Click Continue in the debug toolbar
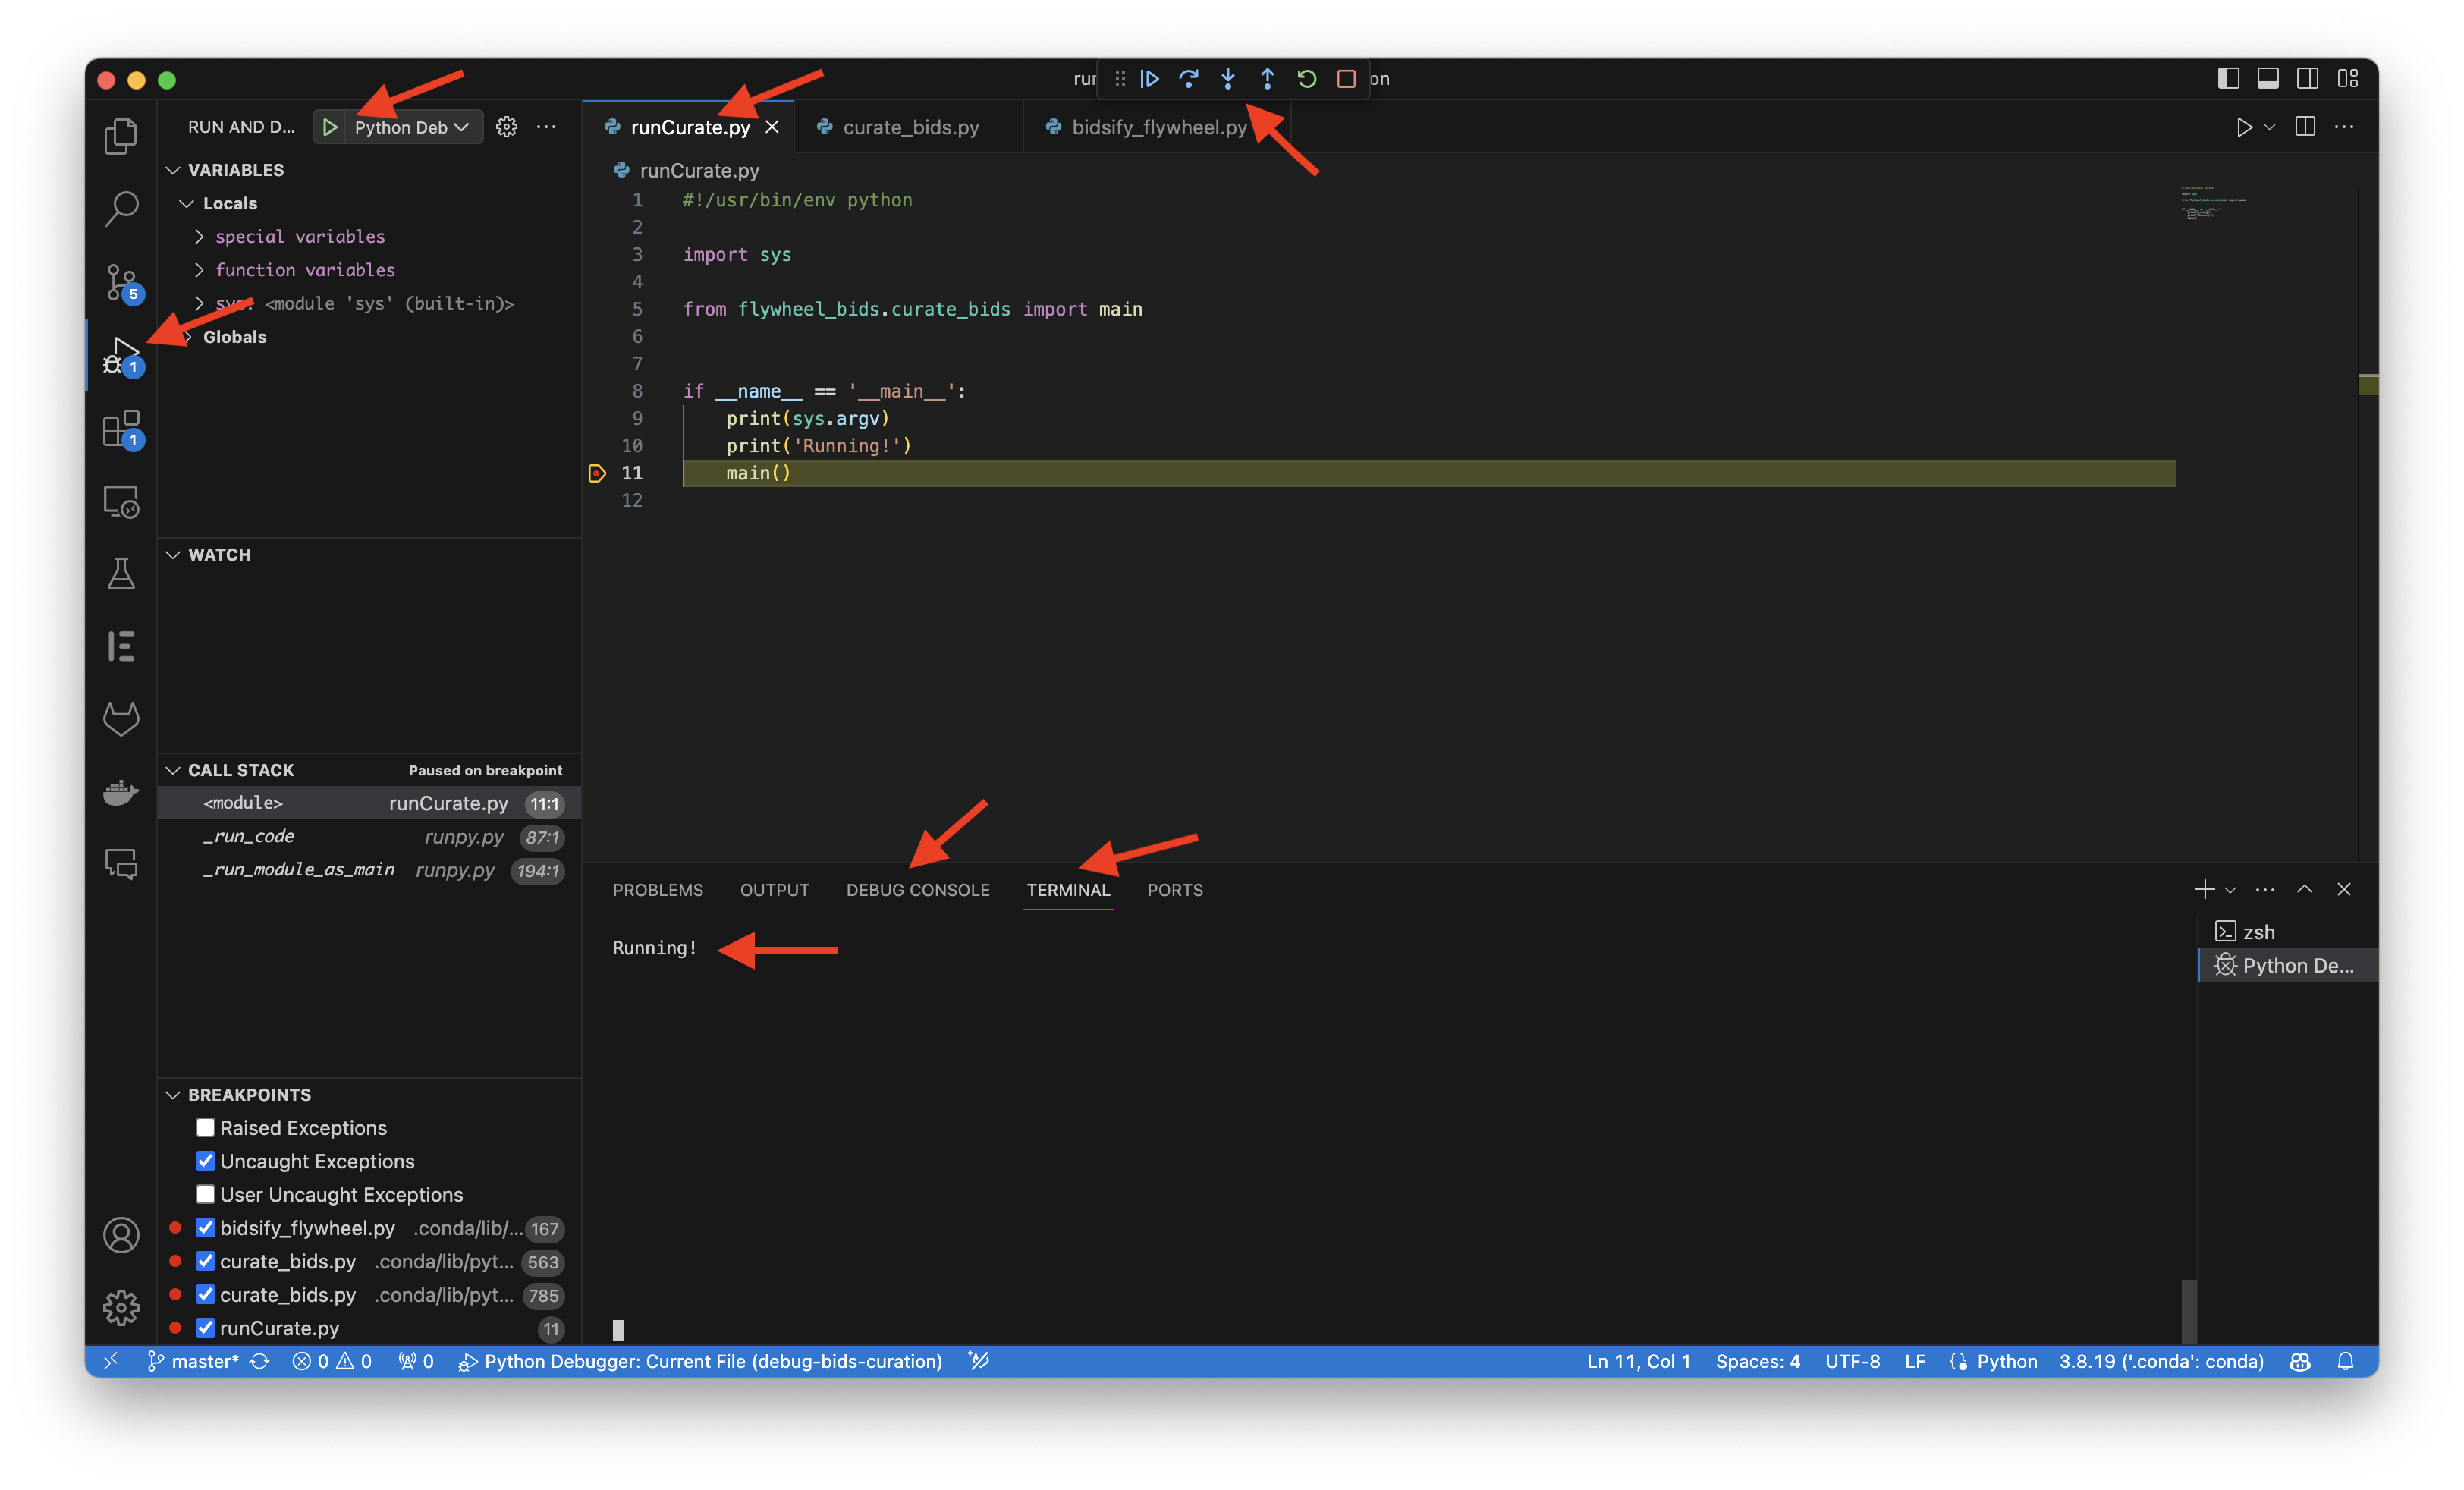Viewport: 2464px width, 1490px height. [1150, 79]
